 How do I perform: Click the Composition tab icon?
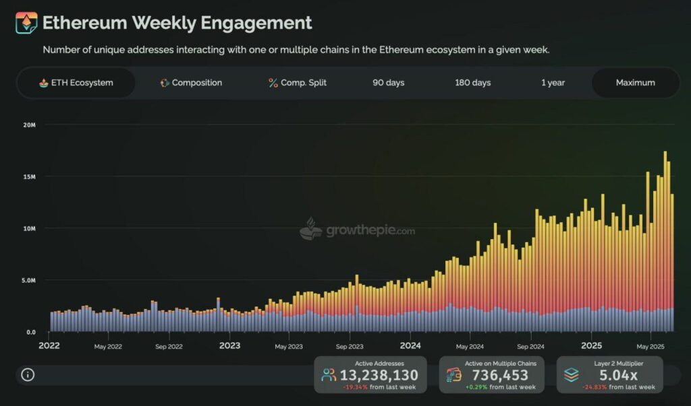(165, 83)
